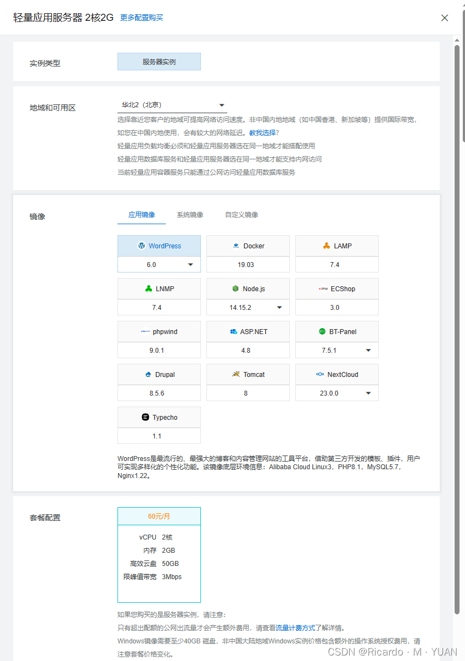Select the LAMP application image
465x661 pixels.
[337, 245]
